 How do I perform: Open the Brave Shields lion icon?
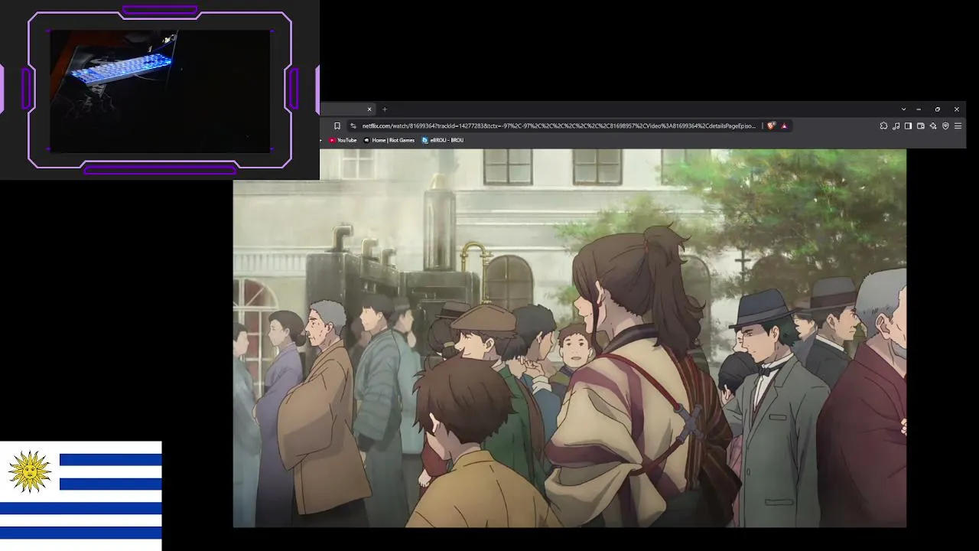coord(771,126)
